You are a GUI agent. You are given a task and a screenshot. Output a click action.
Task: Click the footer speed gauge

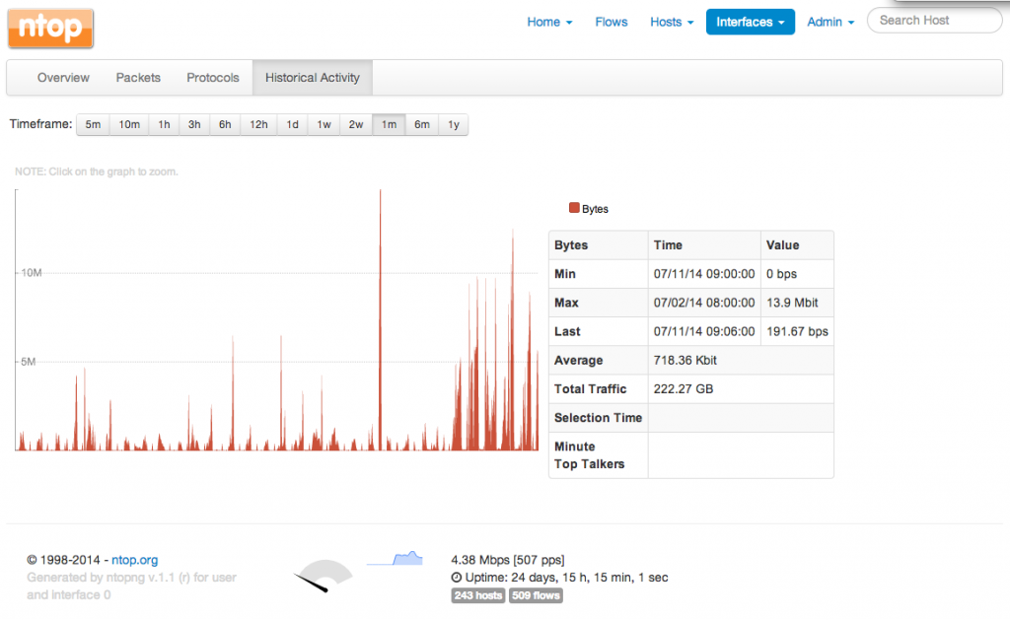click(x=324, y=577)
